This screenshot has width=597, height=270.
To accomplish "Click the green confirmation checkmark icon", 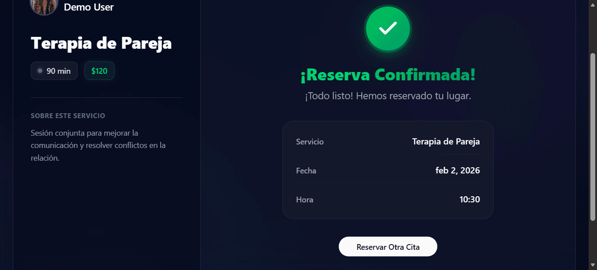I will 388,29.
